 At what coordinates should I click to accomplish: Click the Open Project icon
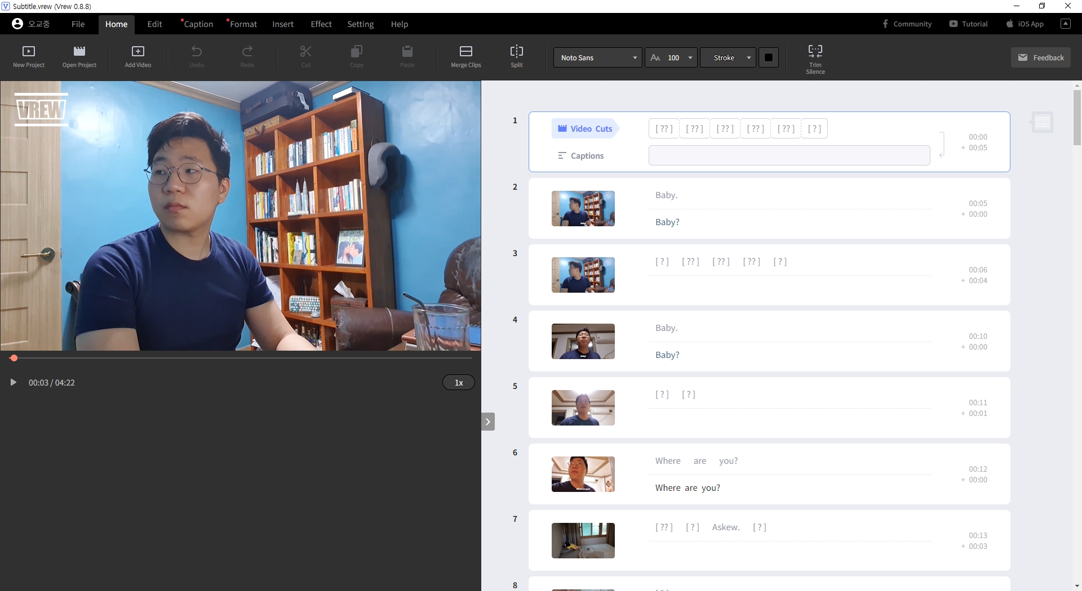tap(79, 51)
